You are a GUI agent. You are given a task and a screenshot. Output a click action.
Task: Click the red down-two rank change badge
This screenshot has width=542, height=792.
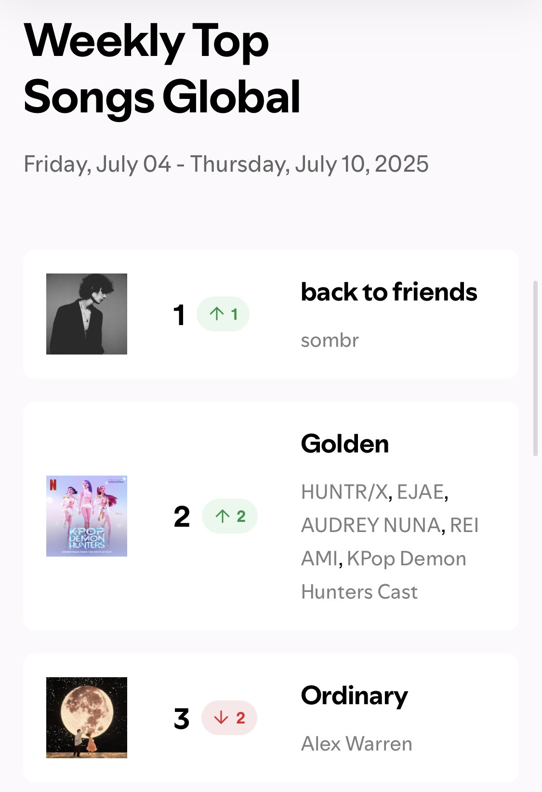(x=229, y=718)
